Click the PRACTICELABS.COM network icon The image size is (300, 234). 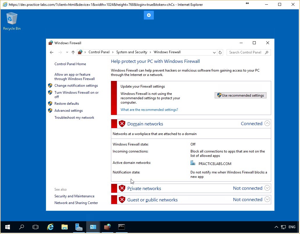193,163
